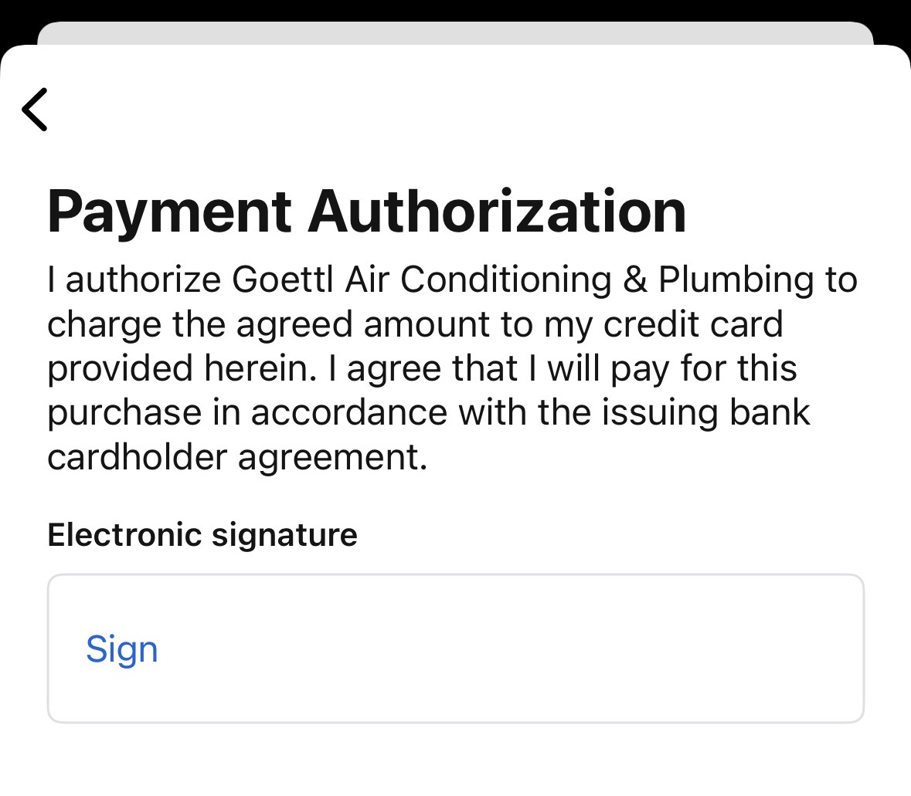Tap the blue Sign link
This screenshot has width=911, height=796.
121,649
